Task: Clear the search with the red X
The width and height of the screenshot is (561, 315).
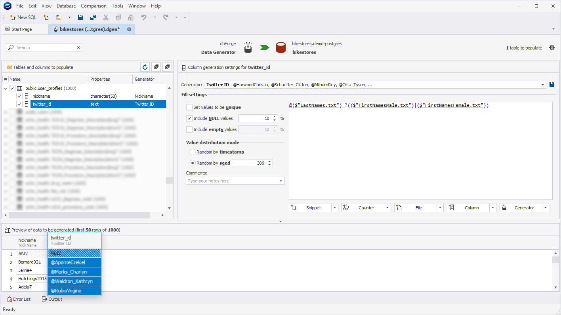Action: coord(78,47)
